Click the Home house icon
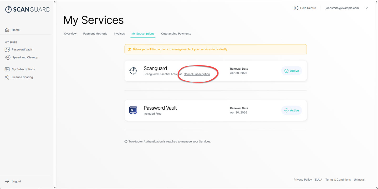Viewport: 378px width, 189px height. coord(7,30)
